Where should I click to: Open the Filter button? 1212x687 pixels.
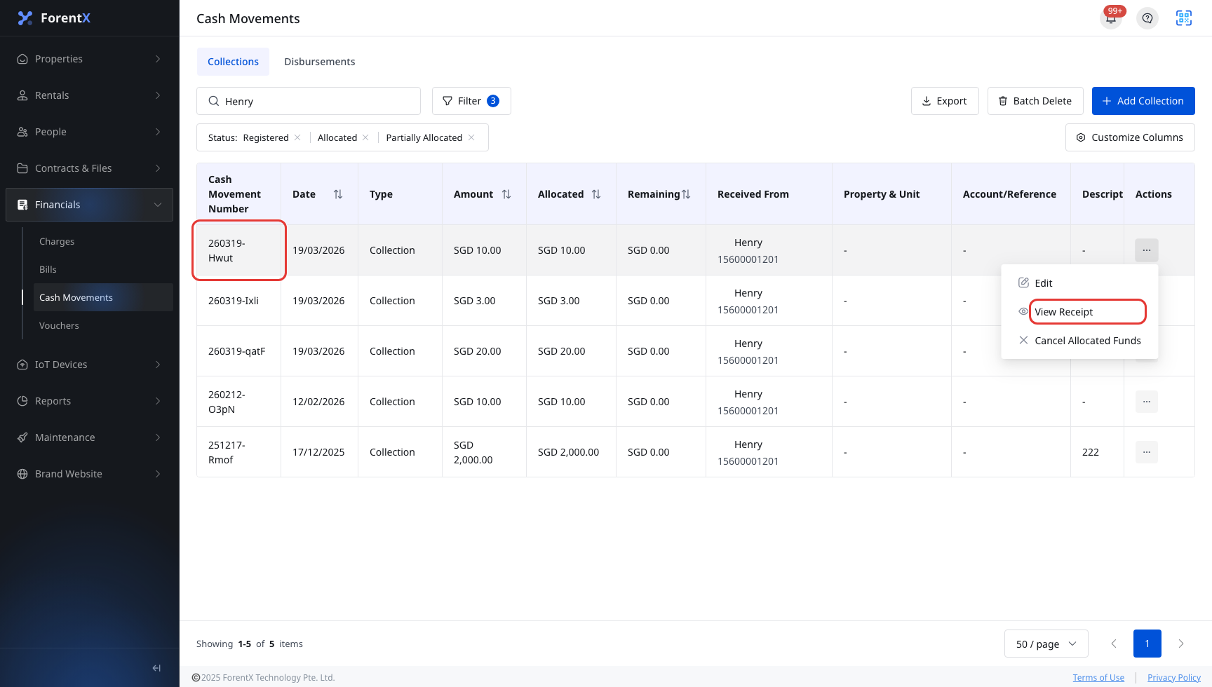(x=471, y=101)
